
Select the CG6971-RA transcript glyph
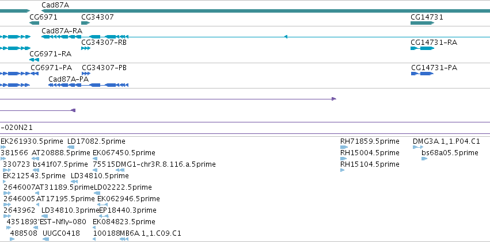34,60
